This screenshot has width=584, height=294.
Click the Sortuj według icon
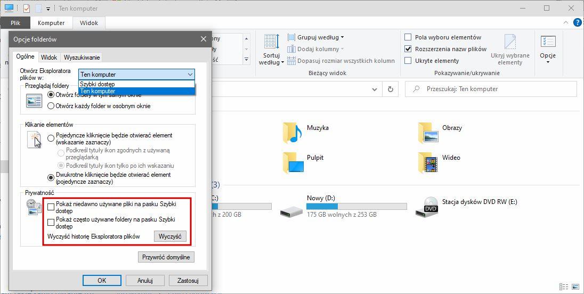click(272, 42)
